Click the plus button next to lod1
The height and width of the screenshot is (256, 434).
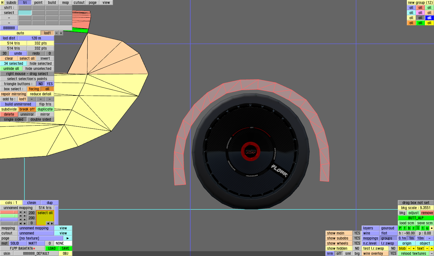tap(61, 33)
